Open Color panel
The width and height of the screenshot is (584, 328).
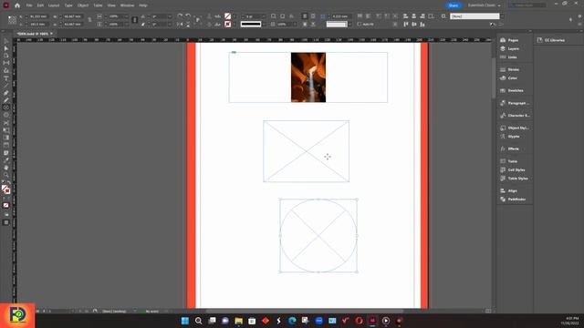click(513, 78)
